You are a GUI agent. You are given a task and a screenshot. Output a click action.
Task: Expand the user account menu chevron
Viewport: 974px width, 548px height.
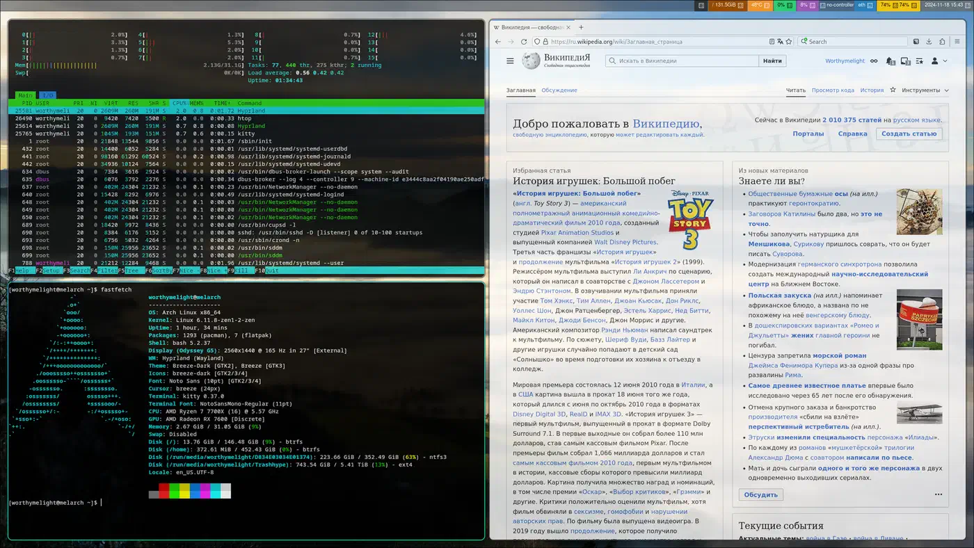tap(945, 61)
